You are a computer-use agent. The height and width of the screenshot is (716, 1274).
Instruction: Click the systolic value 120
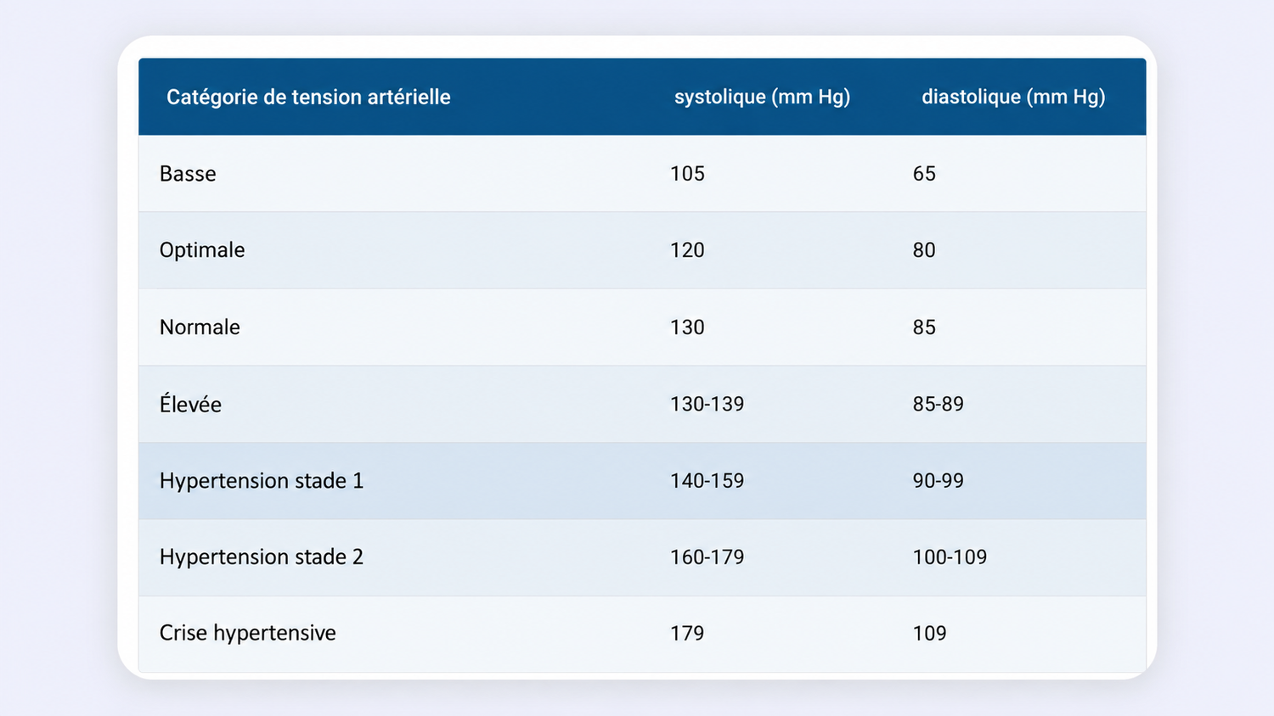687,250
